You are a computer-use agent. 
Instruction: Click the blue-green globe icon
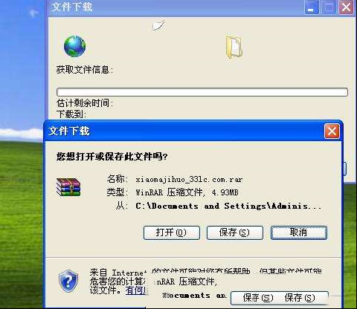click(x=74, y=46)
